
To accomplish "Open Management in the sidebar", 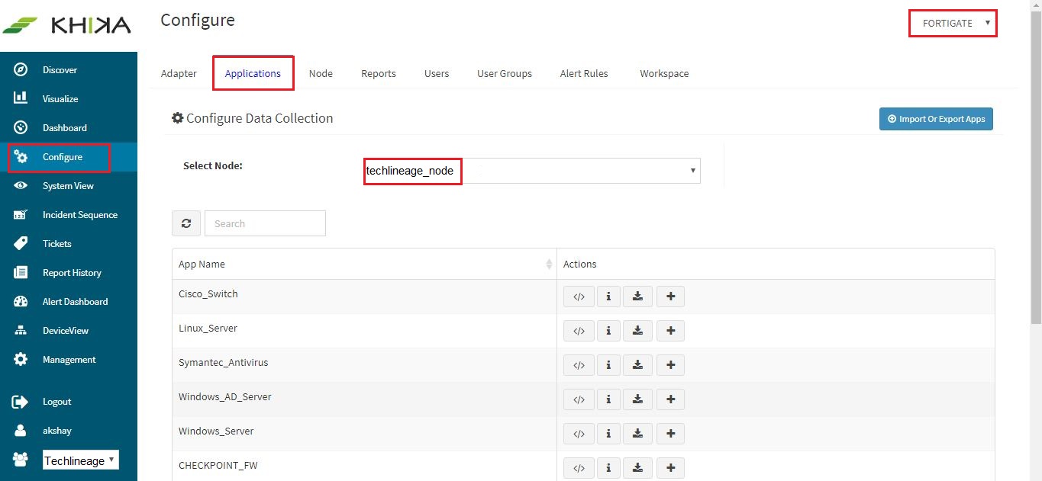I will tap(69, 360).
